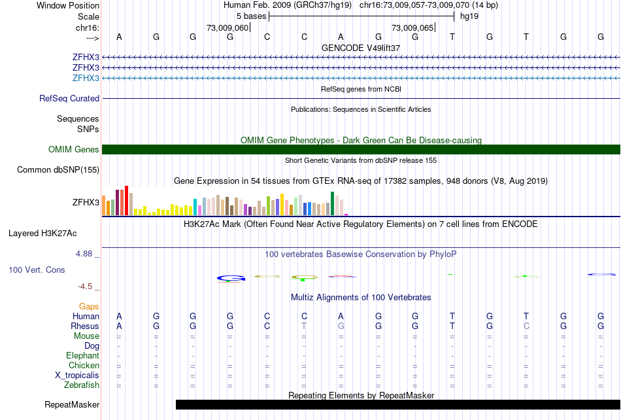Click the grayed-out G in Rhesus row
Viewport: 621px width, 420px height.
pyautogui.click(x=341, y=326)
